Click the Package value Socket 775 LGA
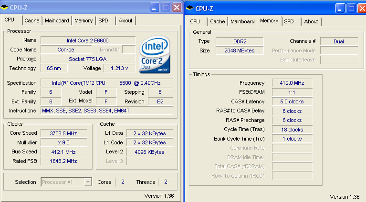The height and width of the screenshot is (202, 366). tap(88, 59)
